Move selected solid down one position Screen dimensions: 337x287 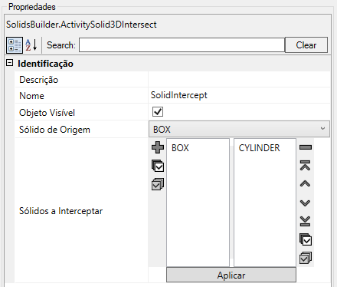tap(306, 203)
